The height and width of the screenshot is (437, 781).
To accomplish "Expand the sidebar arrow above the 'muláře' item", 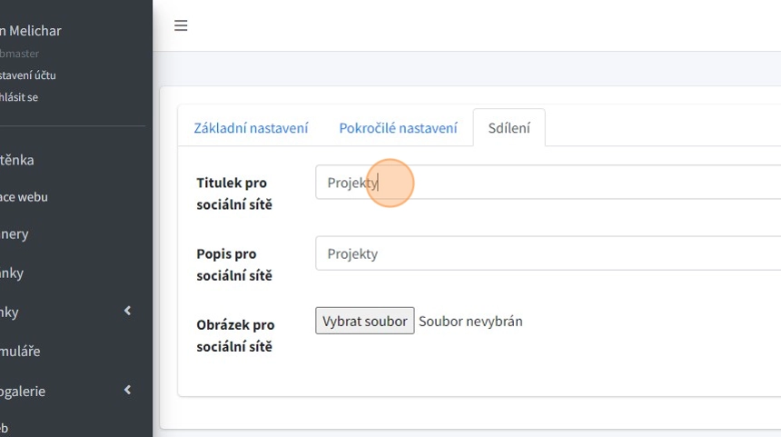I will 127,312.
